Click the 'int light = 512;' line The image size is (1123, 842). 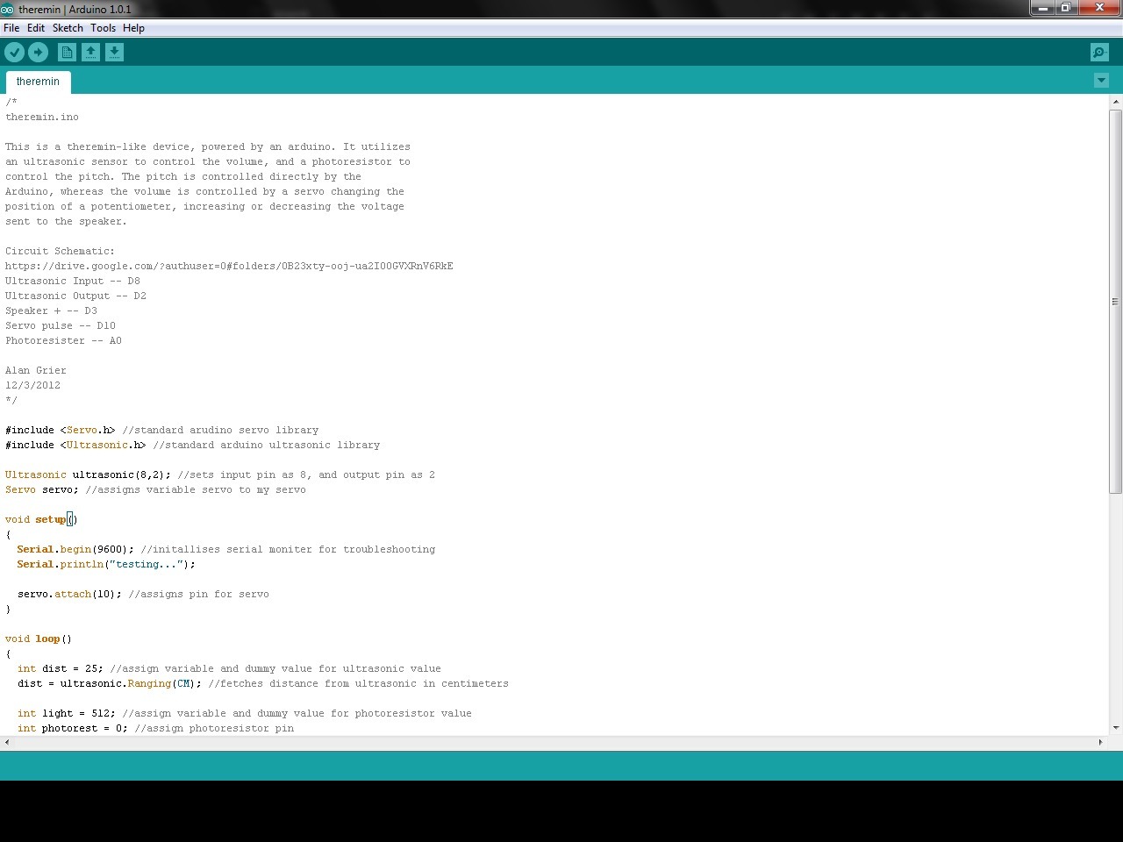pyautogui.click(x=245, y=713)
